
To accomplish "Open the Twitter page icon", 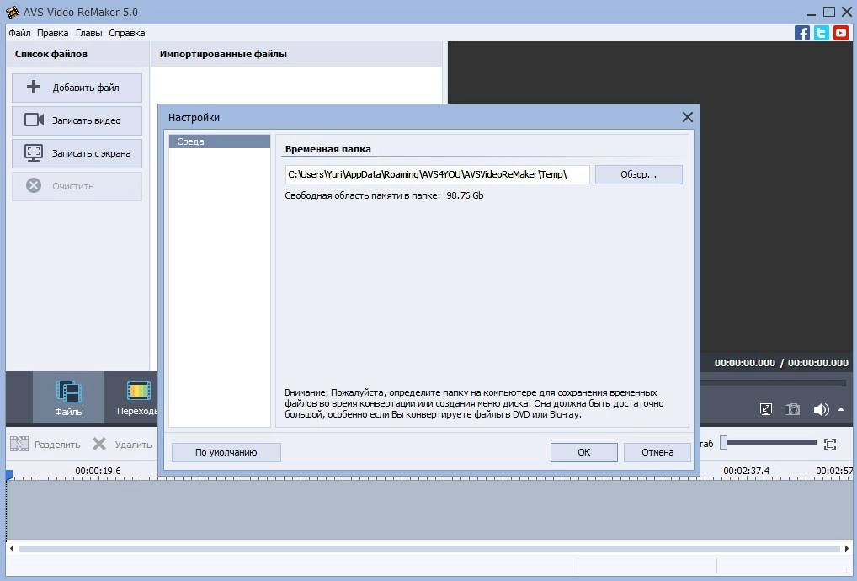I will 821,33.
